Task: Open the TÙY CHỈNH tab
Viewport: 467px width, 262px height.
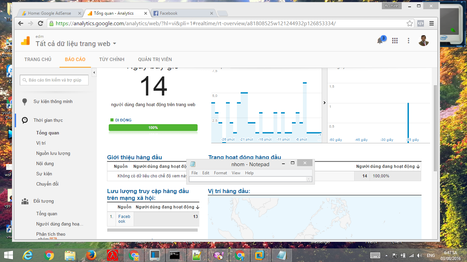Action: point(112,59)
